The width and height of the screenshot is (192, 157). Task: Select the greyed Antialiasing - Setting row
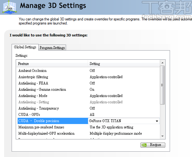88,102
